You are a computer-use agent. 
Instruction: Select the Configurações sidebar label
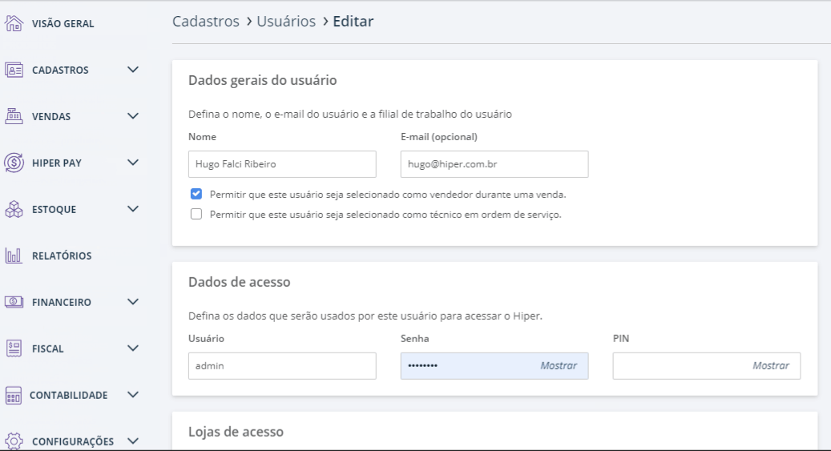(x=73, y=442)
